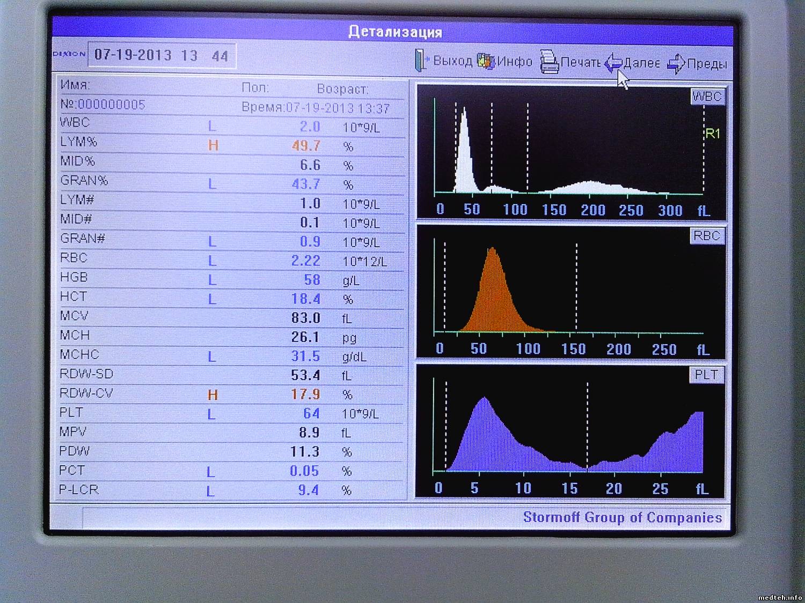Click the Имя (name) field
Viewport: 805px width, 603px height.
pos(75,85)
